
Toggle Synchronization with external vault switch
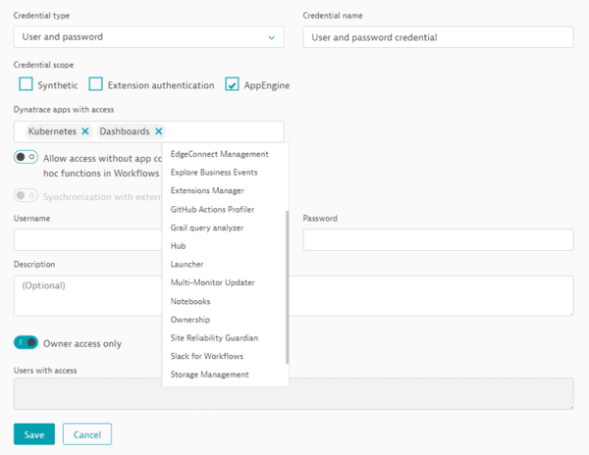(26, 195)
